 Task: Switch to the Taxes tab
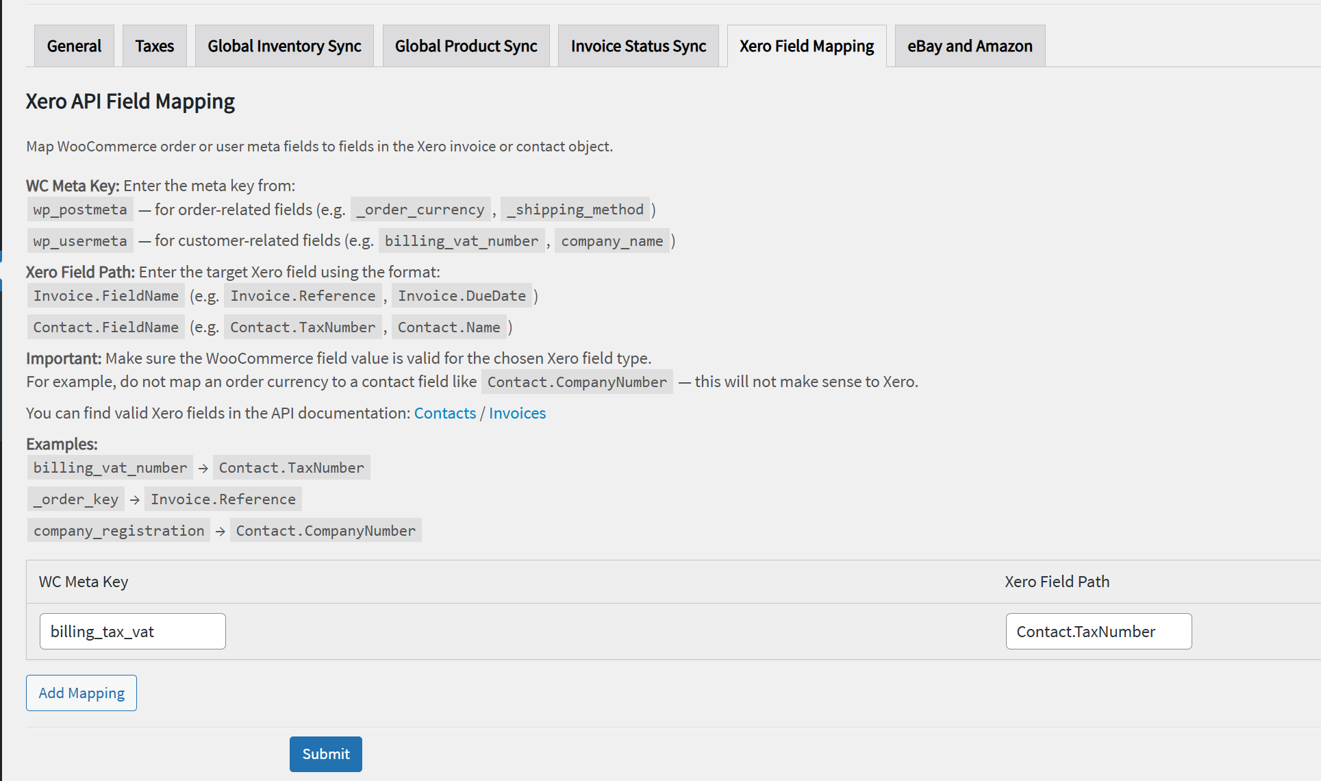pos(154,46)
